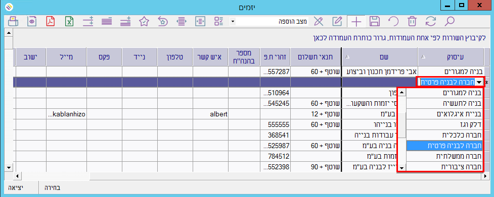
Task: Click the kablanhizo email cell
Action: tap(66, 114)
